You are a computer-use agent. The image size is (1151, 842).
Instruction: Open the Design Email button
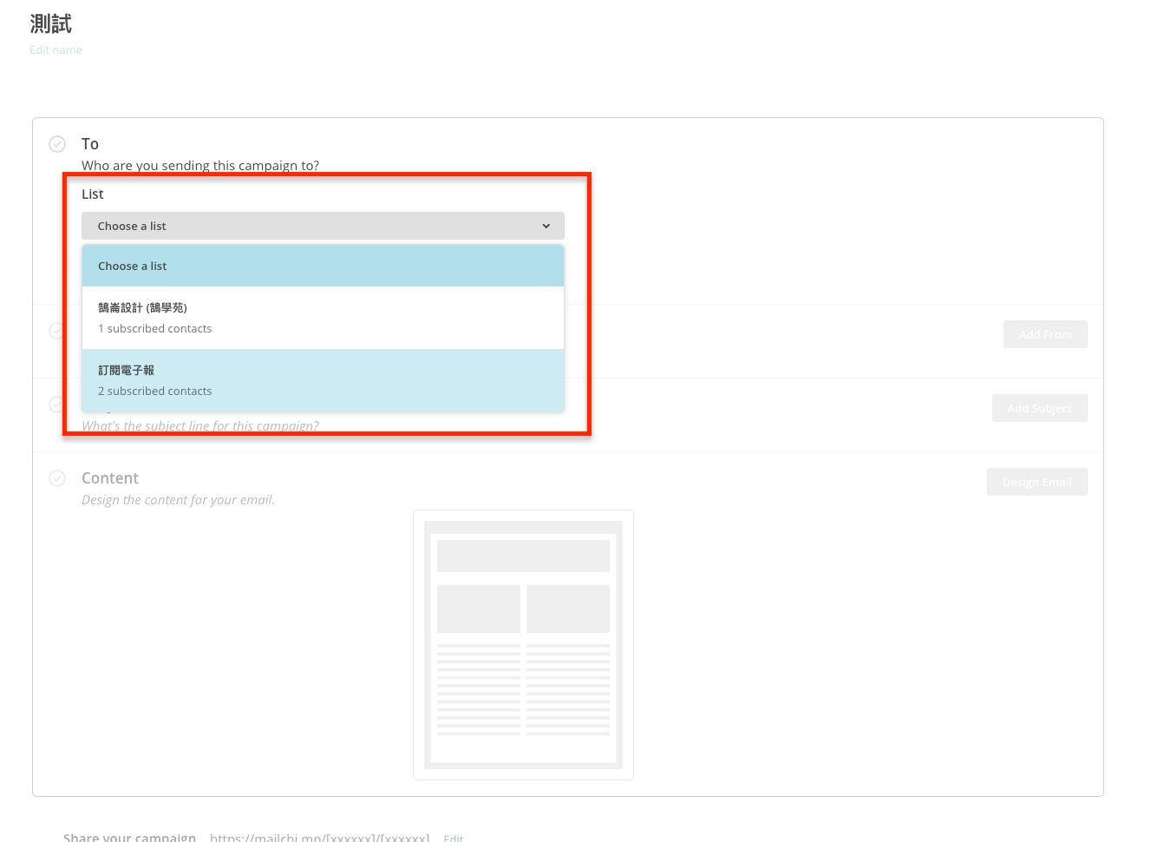pyautogui.click(x=1037, y=483)
